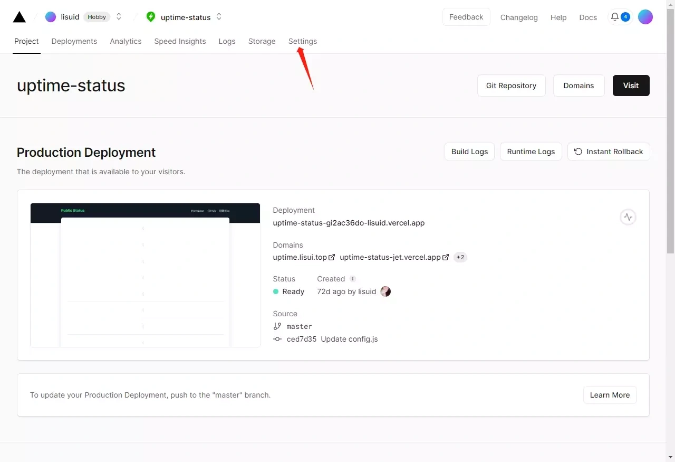Open the Analytics tab
Screen dimensions: 675x462
pos(126,41)
